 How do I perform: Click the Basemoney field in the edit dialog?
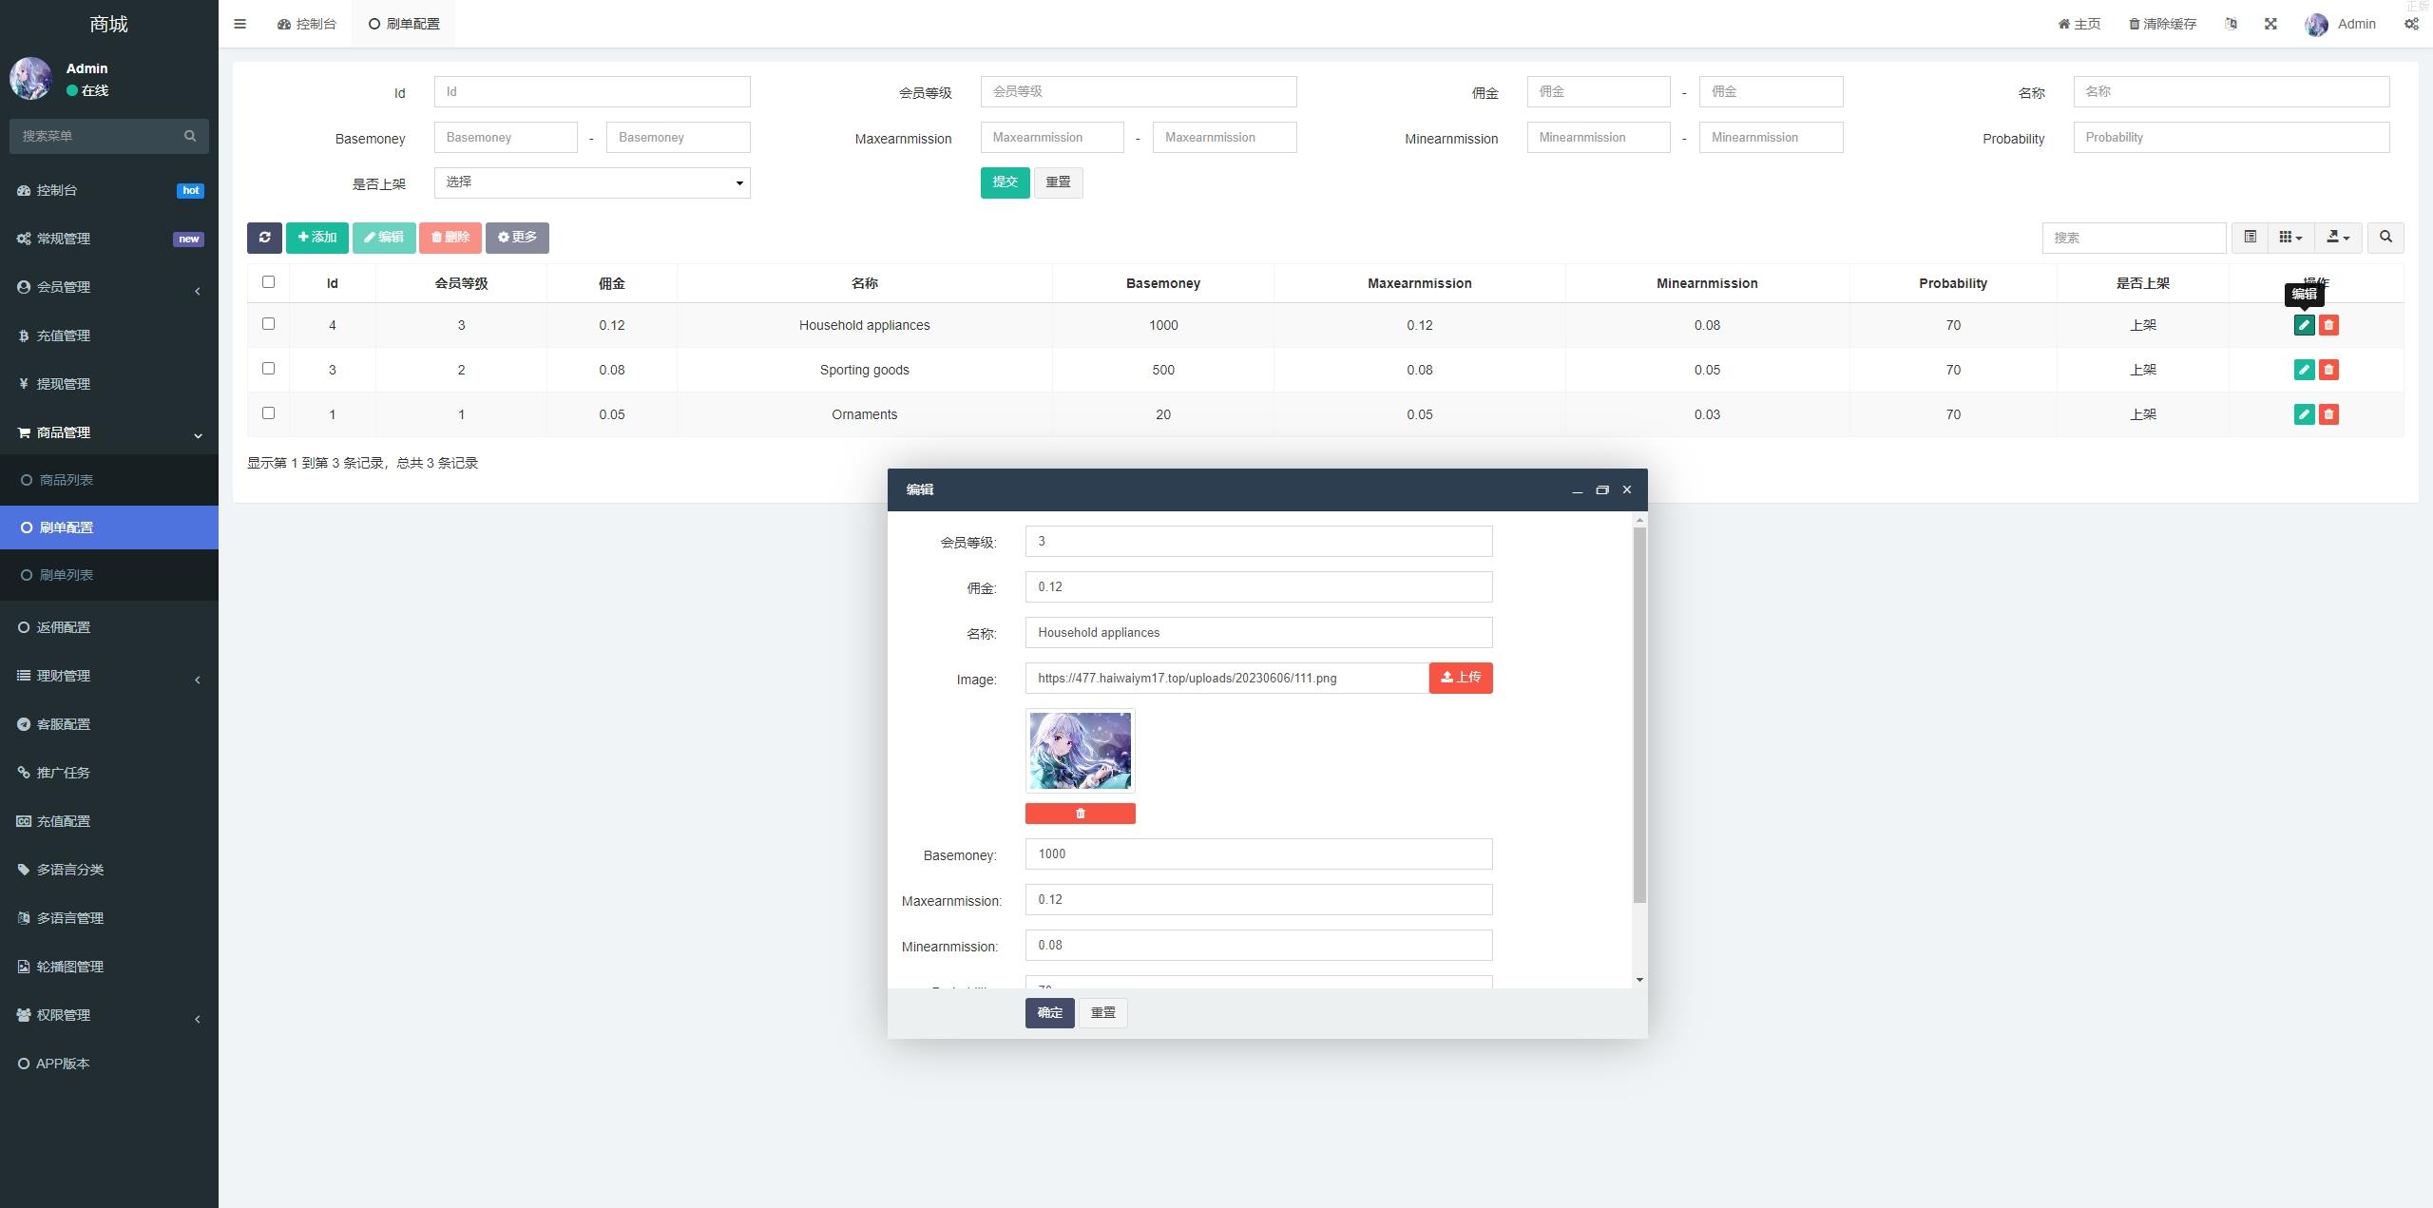[1257, 853]
